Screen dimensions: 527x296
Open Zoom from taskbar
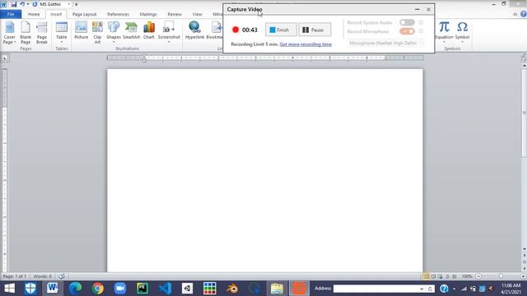coord(120,289)
